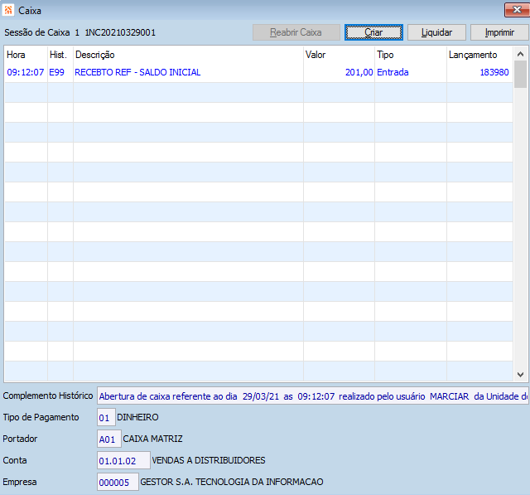This screenshot has height=495, width=530.
Task: Click the Tipo de Pagamento code field
Action: (106, 418)
